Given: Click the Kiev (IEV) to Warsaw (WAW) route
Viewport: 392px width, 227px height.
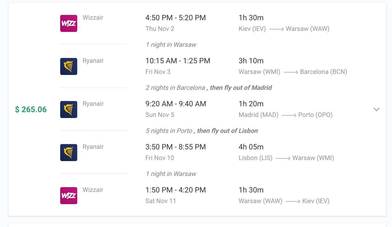Looking at the screenshot, I should 284,29.
